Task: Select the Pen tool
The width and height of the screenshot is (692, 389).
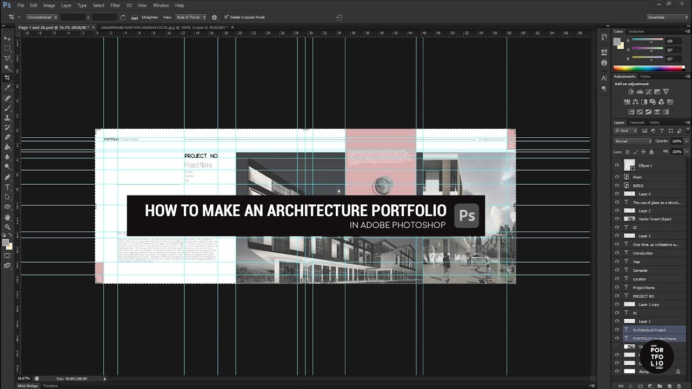Action: tap(8, 177)
